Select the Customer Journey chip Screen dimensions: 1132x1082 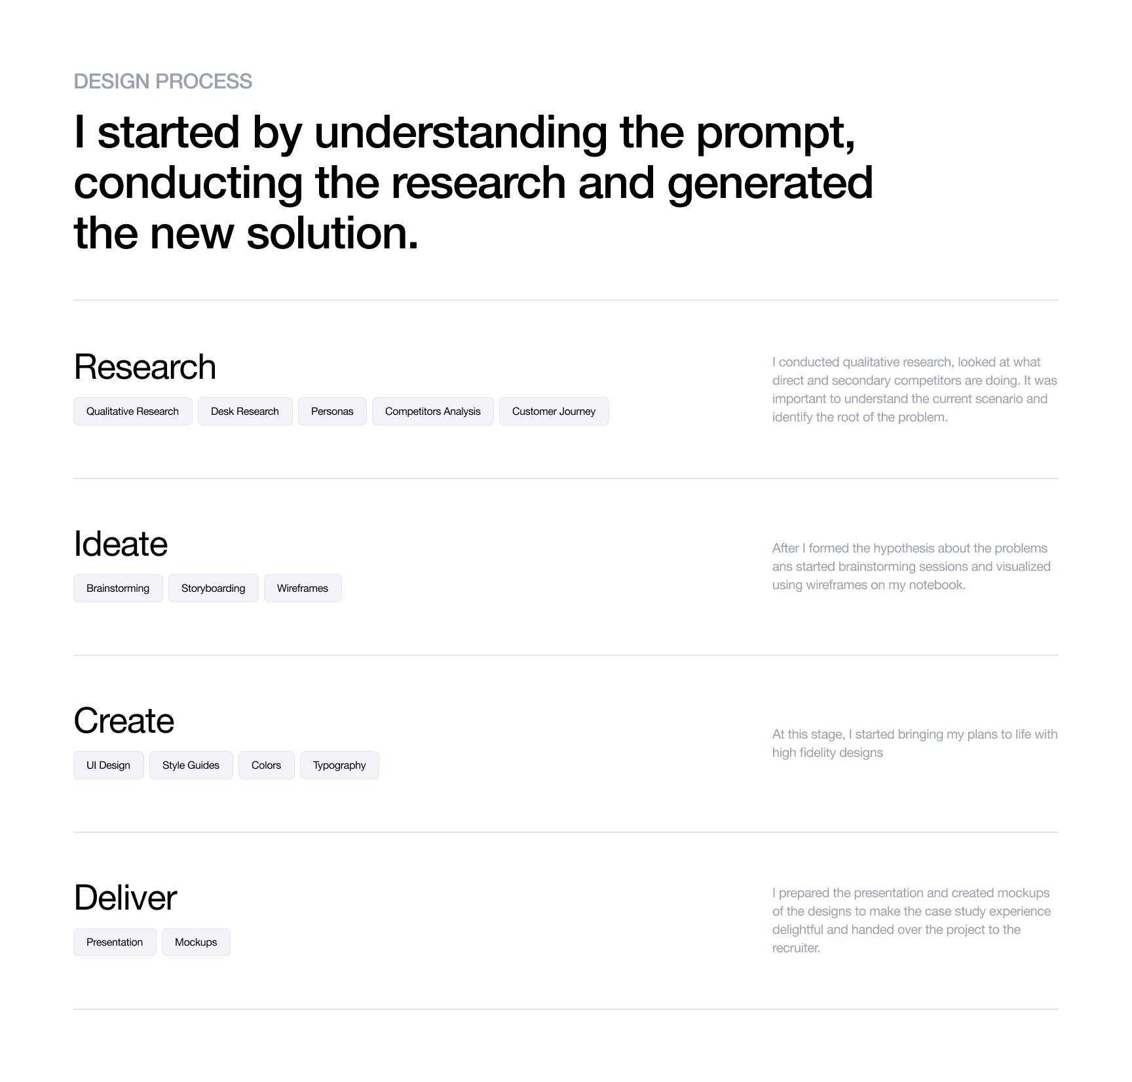pyautogui.click(x=554, y=411)
